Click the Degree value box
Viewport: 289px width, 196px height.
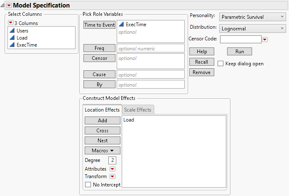coord(112,161)
